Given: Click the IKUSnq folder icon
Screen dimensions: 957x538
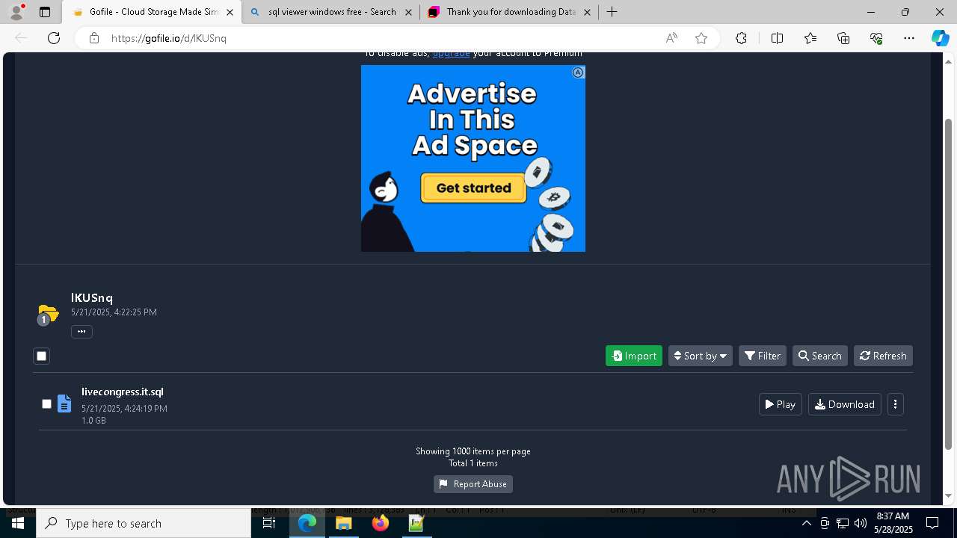Looking at the screenshot, I should (48, 315).
